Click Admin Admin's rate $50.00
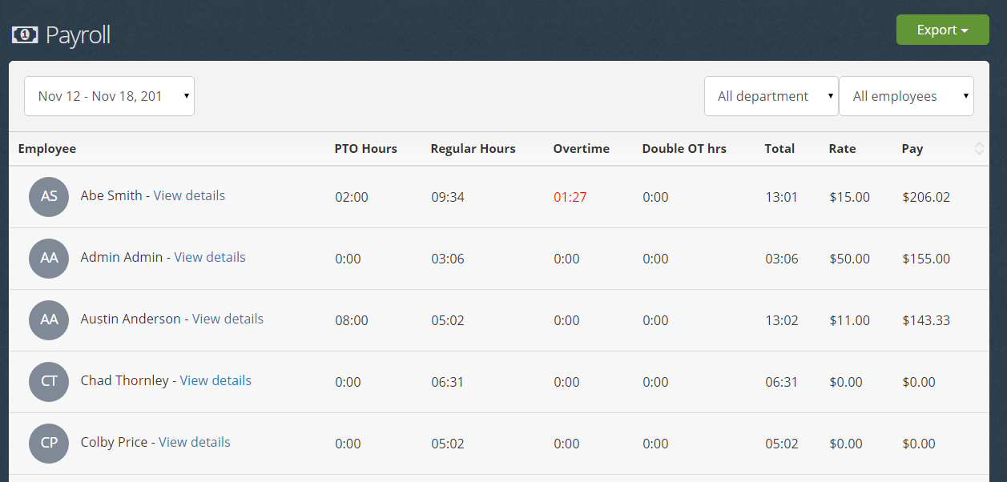This screenshot has width=1007, height=482. pyautogui.click(x=850, y=259)
